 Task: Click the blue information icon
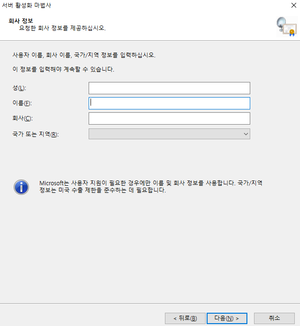(x=21, y=187)
